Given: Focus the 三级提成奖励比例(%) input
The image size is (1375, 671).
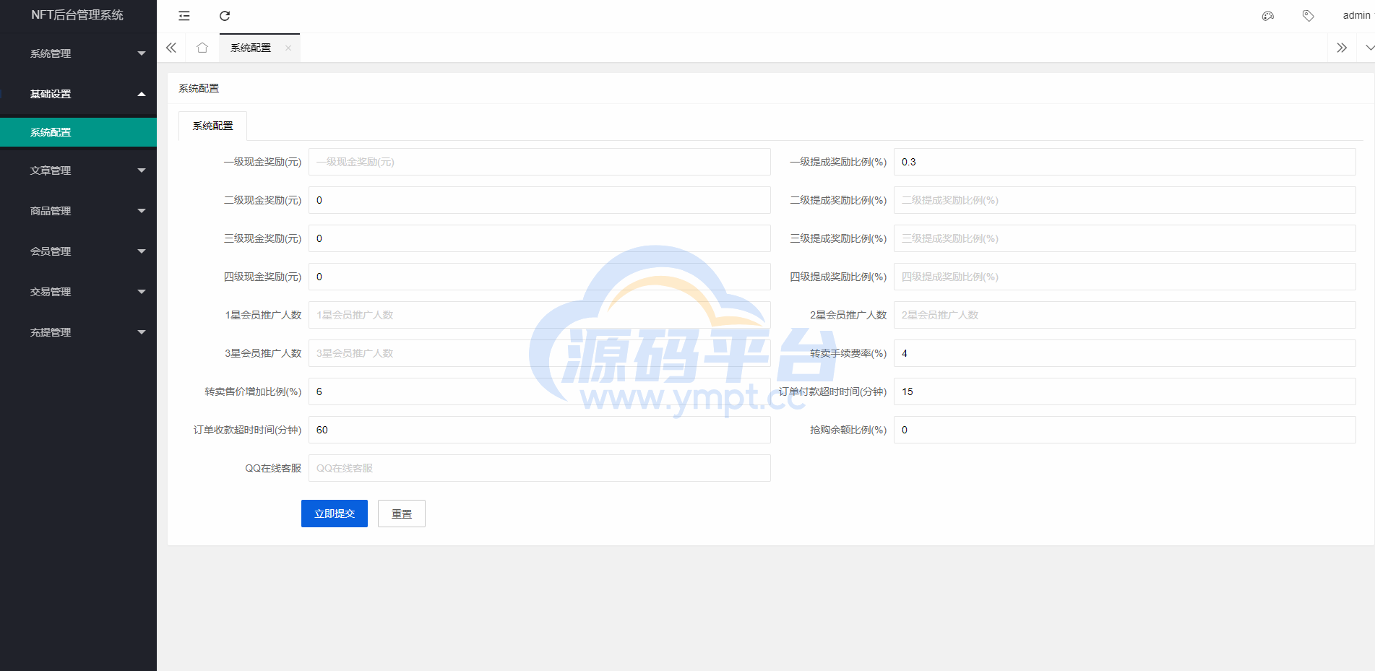Looking at the screenshot, I should 1125,238.
